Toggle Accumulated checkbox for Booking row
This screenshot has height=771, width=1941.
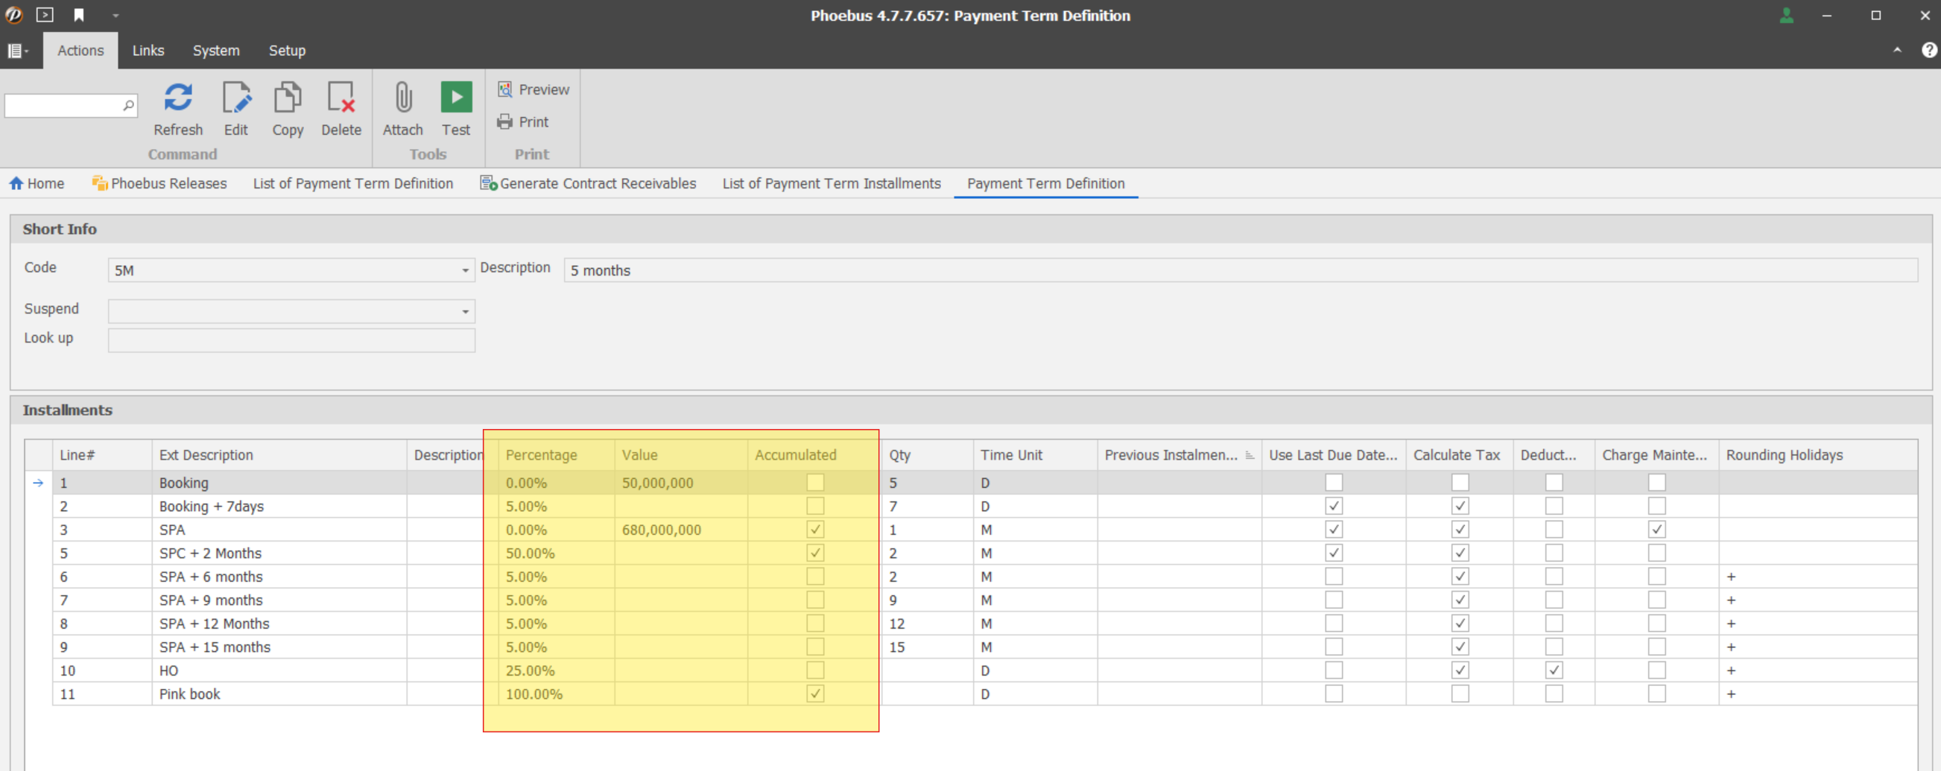coord(814,483)
